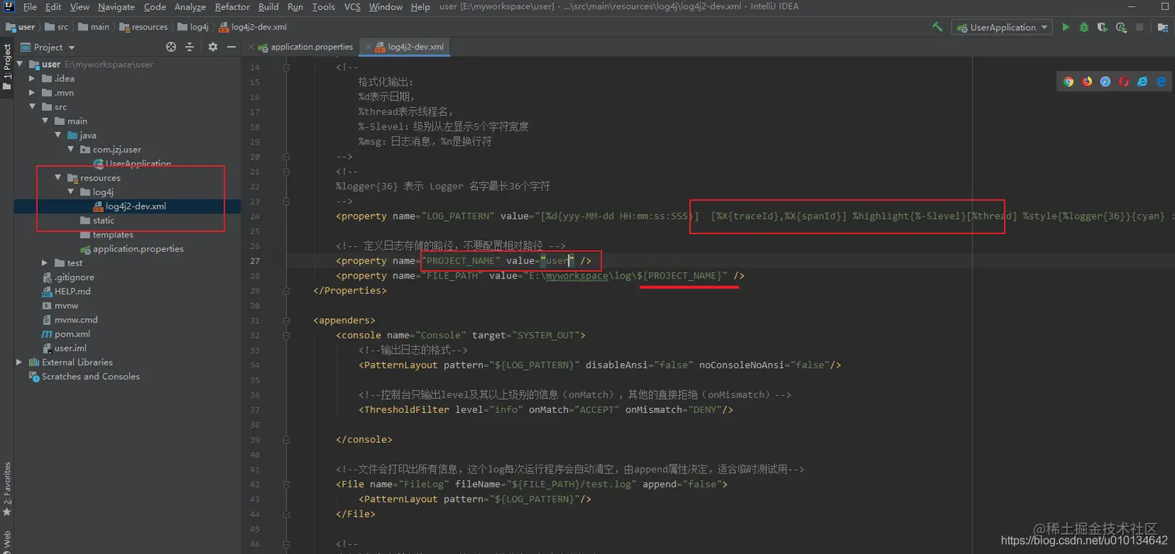Expand the test folder
Viewport: 1175px width, 554px height.
[45, 263]
